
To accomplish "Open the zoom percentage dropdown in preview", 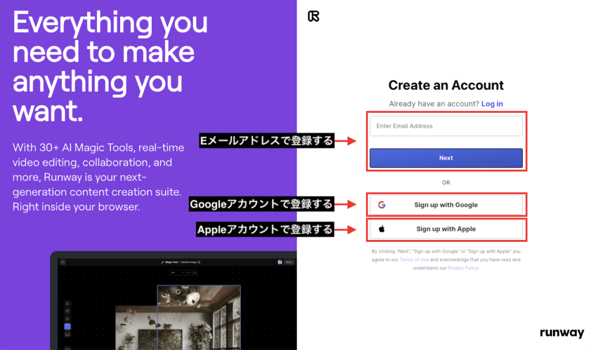I will click(178, 272).
